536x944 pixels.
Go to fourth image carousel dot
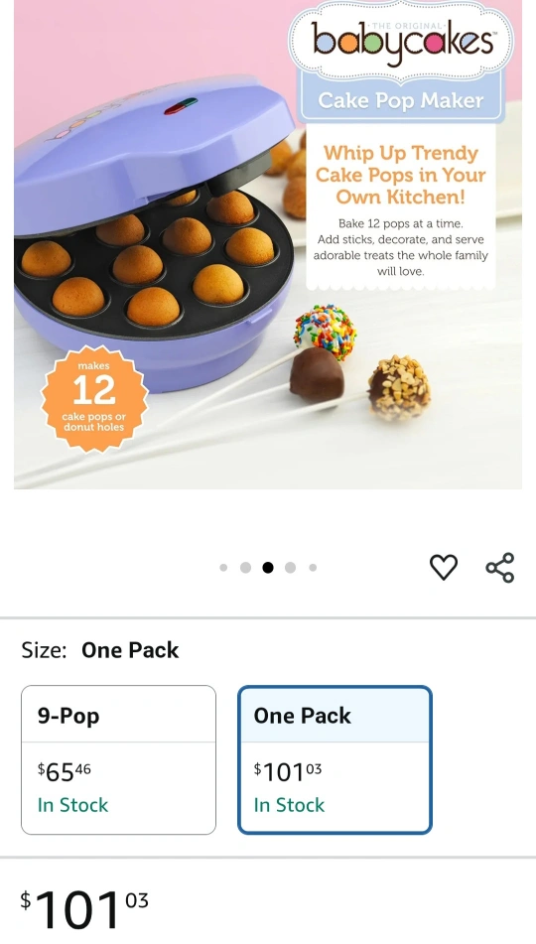(x=290, y=567)
